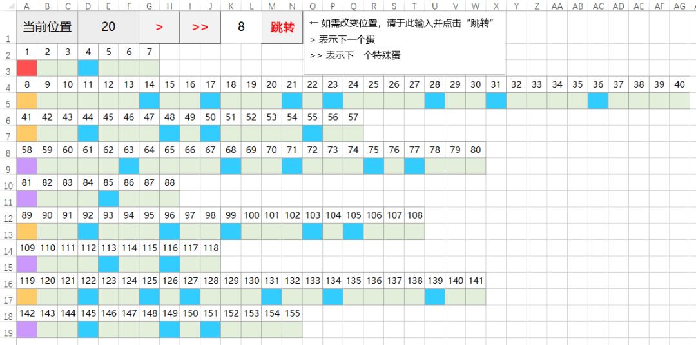The width and height of the screenshot is (696, 345).
Task: Click the cell with number 80
Action: pyautogui.click(x=476, y=150)
